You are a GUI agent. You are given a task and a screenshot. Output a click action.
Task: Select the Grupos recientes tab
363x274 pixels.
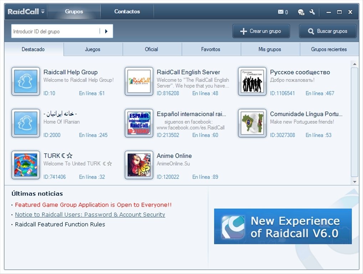tap(329, 49)
